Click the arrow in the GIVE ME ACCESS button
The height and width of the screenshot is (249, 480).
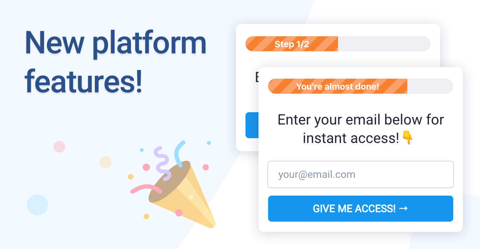point(404,208)
